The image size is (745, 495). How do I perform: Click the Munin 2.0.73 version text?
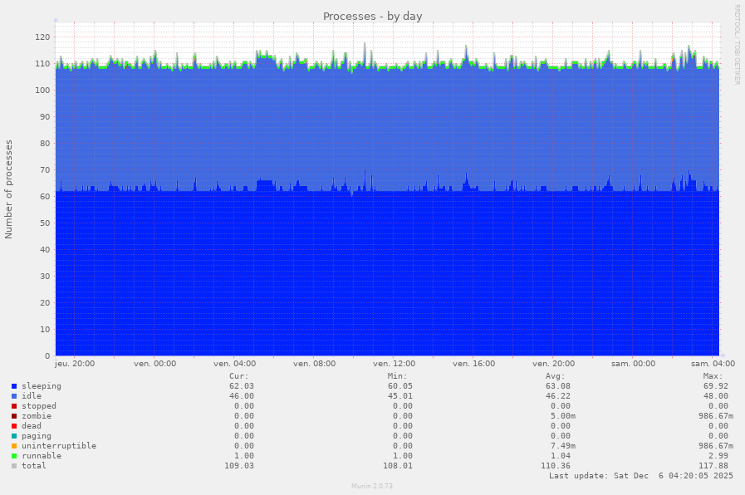point(372,486)
